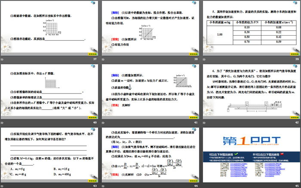Click slide number label 45
The width and height of the screenshot is (301, 188).
point(297,186)
